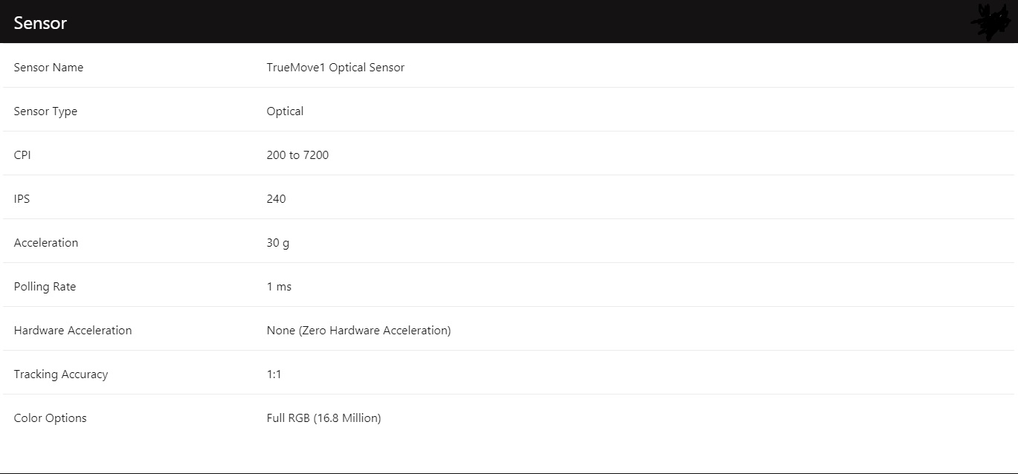Click the 1:1 tracking accuracy value

(x=274, y=374)
